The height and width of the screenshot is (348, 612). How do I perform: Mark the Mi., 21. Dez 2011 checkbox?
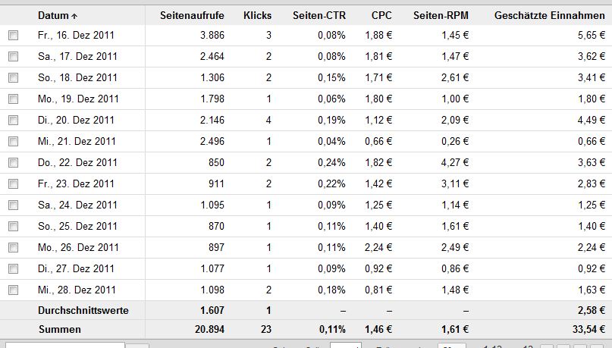(x=13, y=141)
